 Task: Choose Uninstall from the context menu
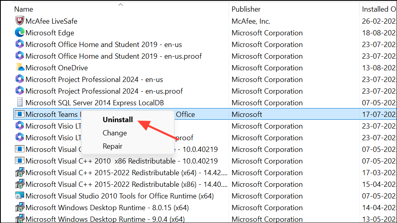coord(118,119)
